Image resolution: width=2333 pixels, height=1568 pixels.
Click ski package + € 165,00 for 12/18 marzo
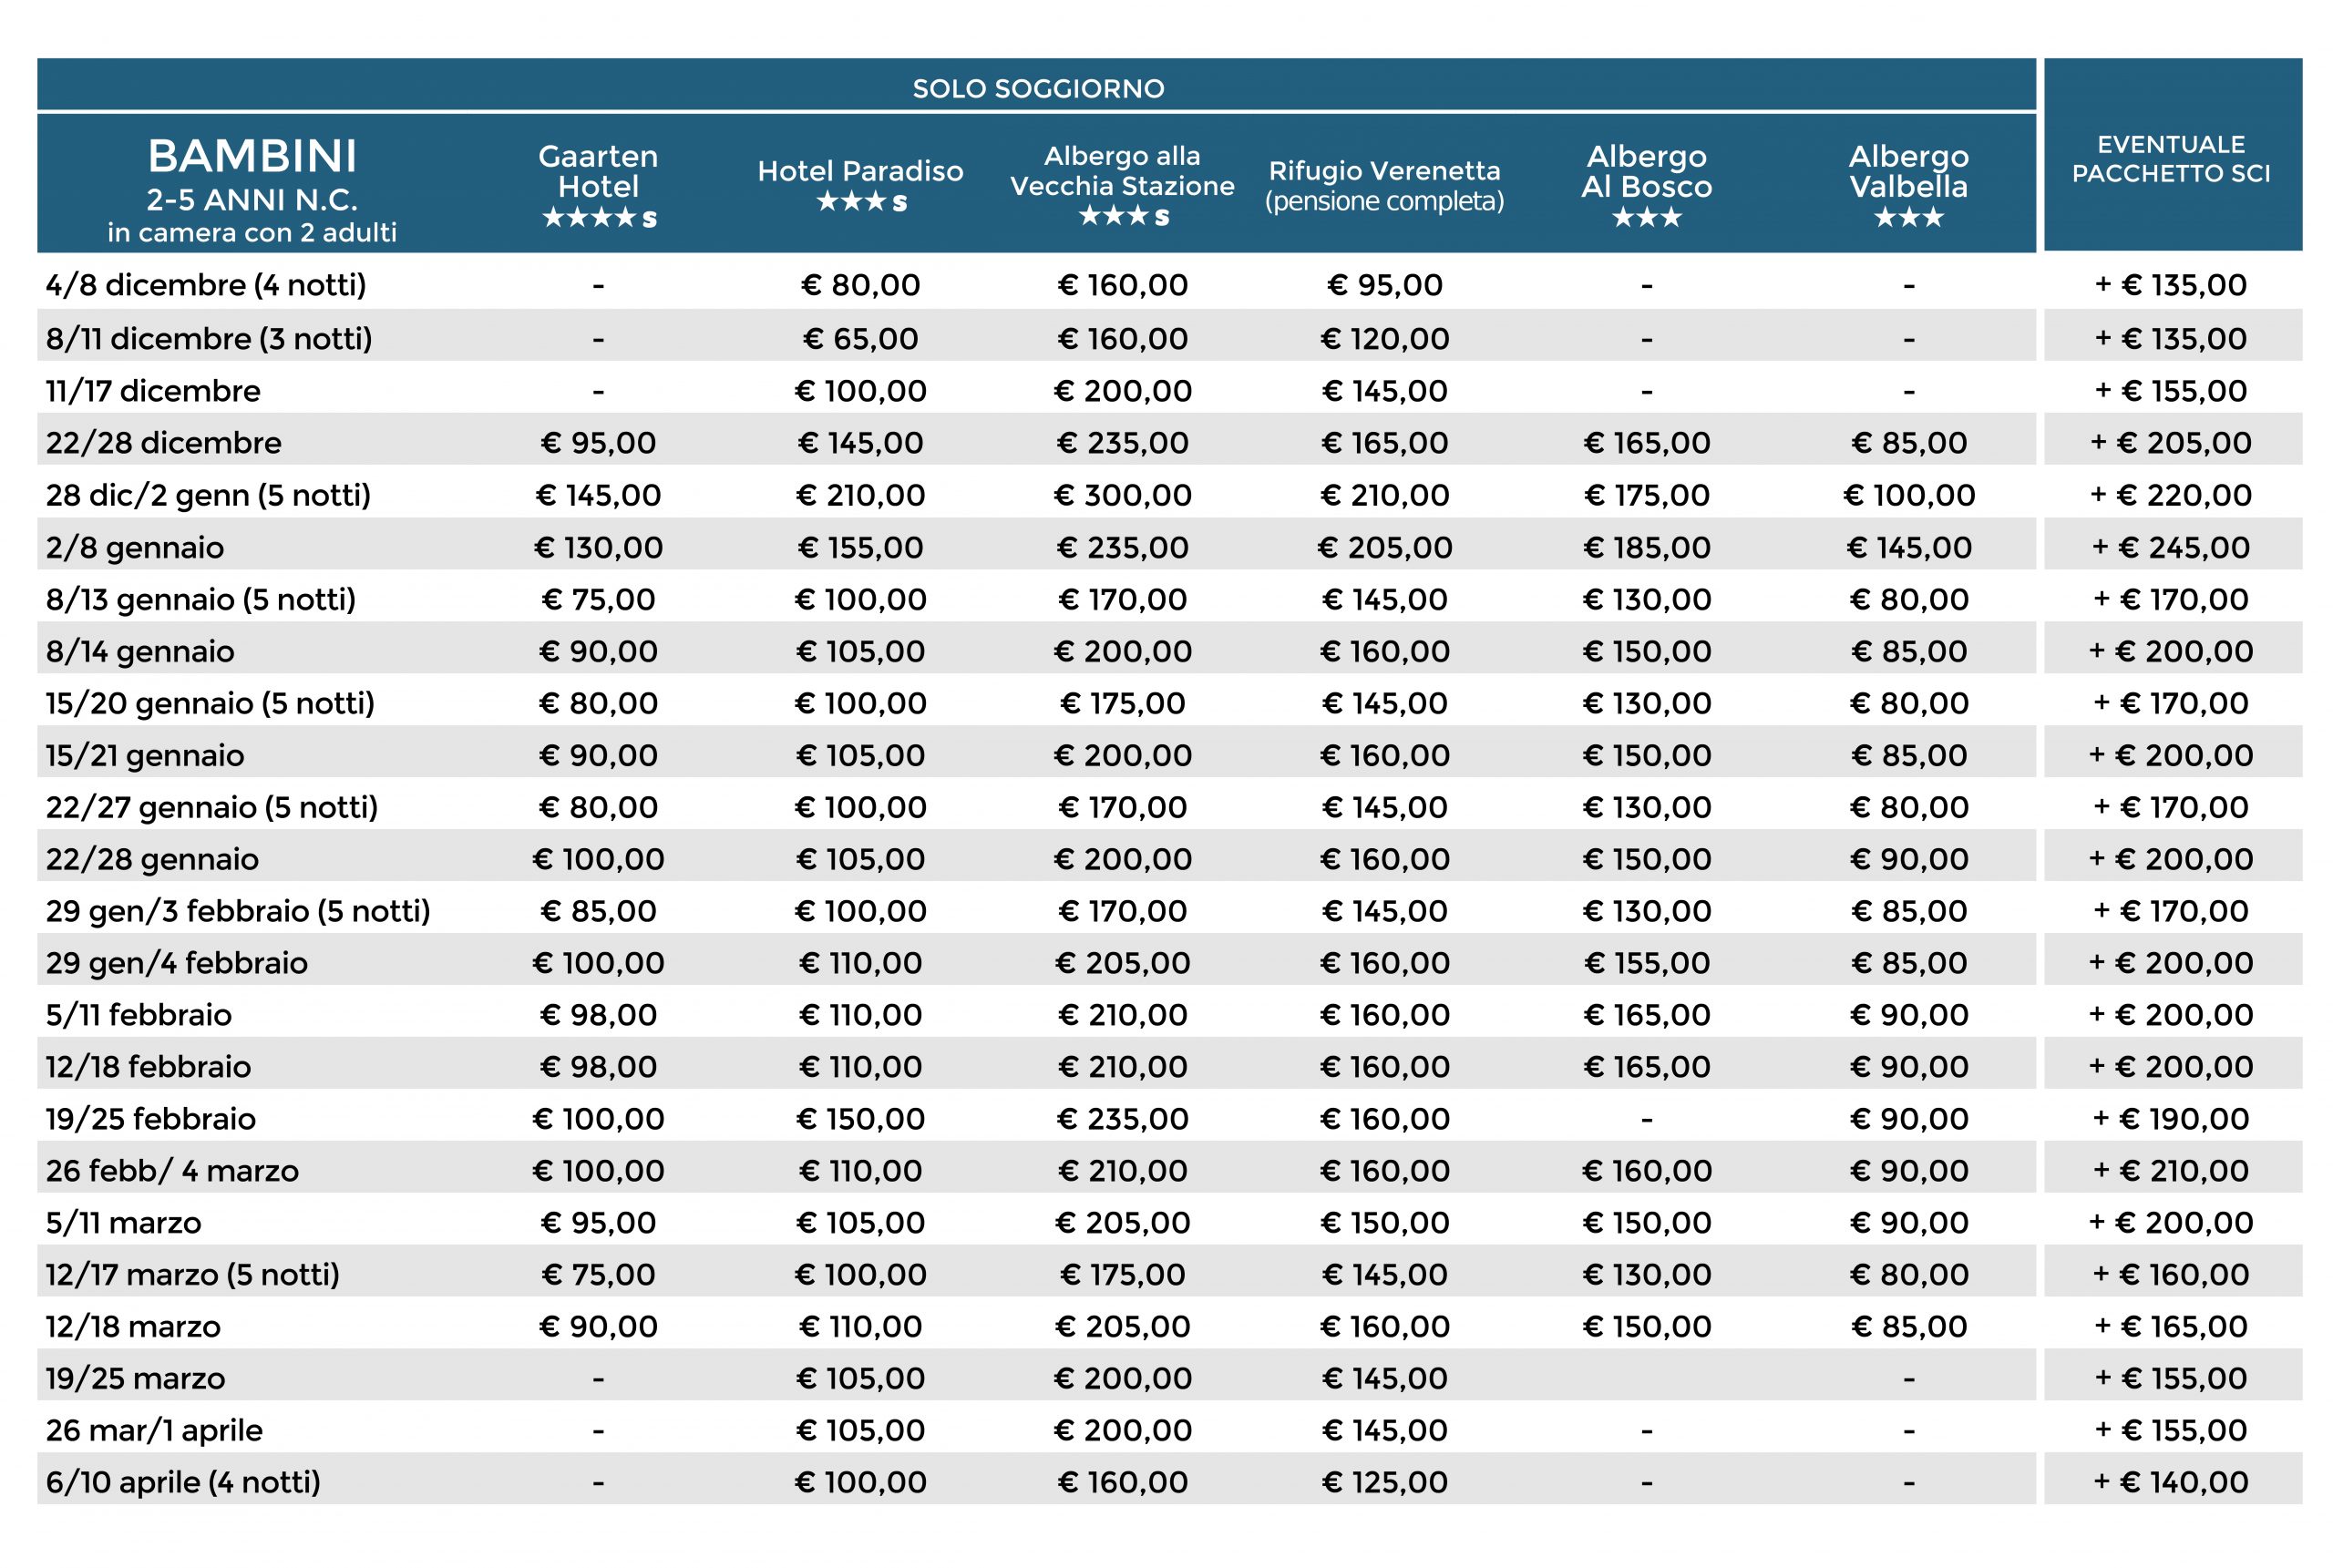[x=2171, y=1328]
